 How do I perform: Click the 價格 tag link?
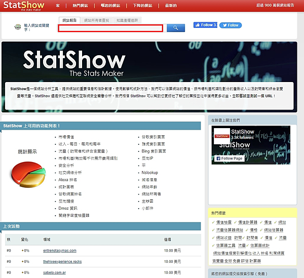[x=253, y=230]
